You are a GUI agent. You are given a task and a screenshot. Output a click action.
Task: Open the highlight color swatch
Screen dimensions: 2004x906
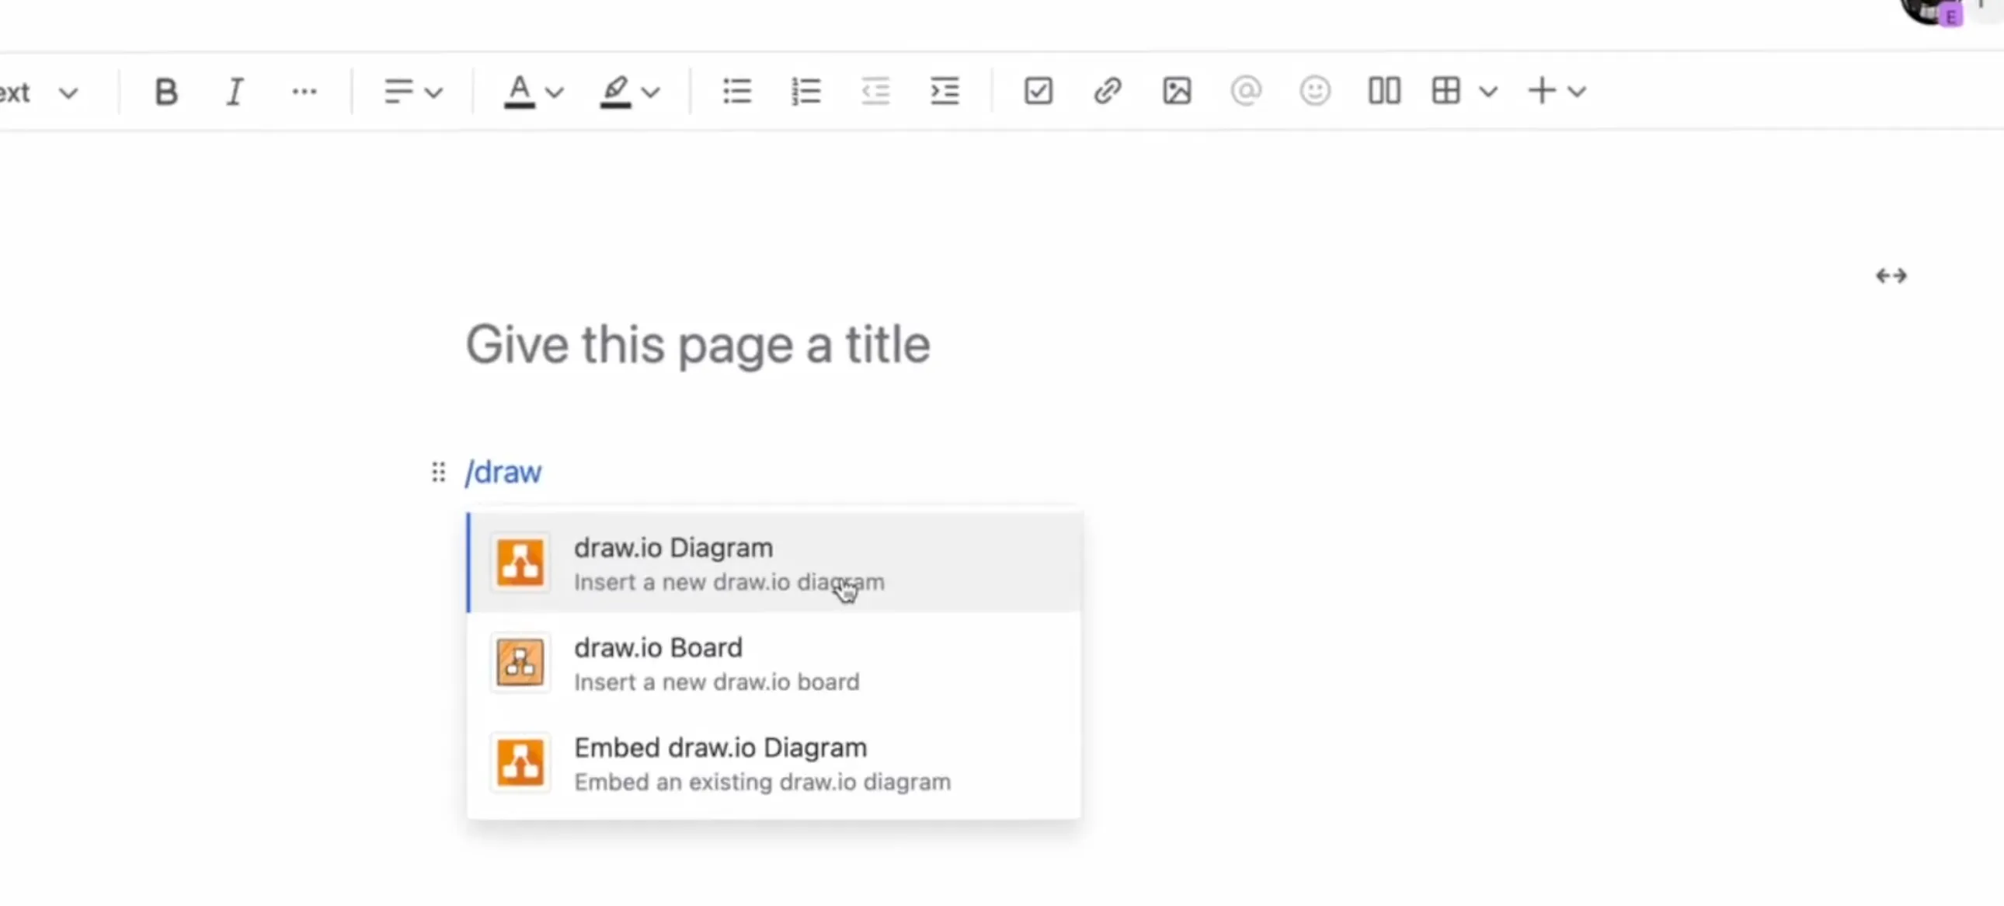pyautogui.click(x=630, y=91)
